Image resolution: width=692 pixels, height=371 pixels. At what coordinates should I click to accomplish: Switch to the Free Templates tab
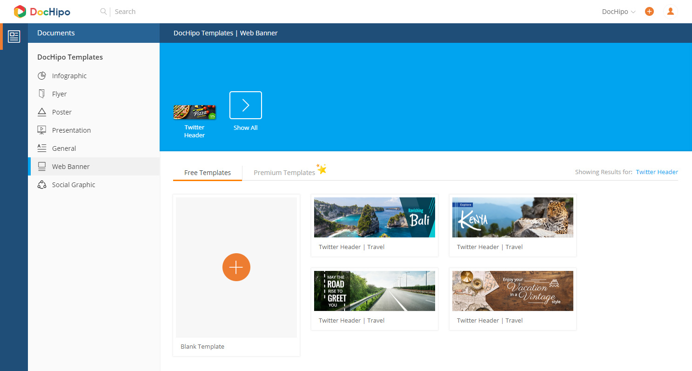(x=207, y=172)
